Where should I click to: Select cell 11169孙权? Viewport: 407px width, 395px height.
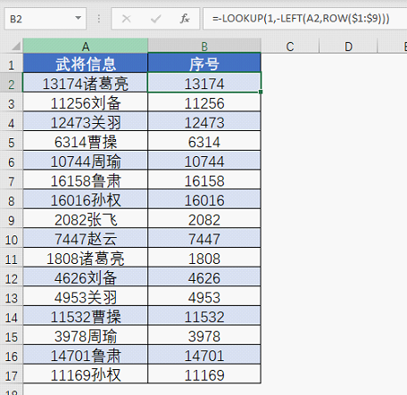coord(86,374)
